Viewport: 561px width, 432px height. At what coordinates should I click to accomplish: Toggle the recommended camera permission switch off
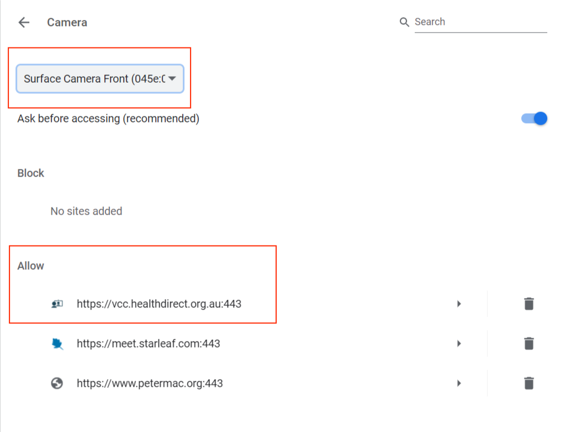[533, 118]
